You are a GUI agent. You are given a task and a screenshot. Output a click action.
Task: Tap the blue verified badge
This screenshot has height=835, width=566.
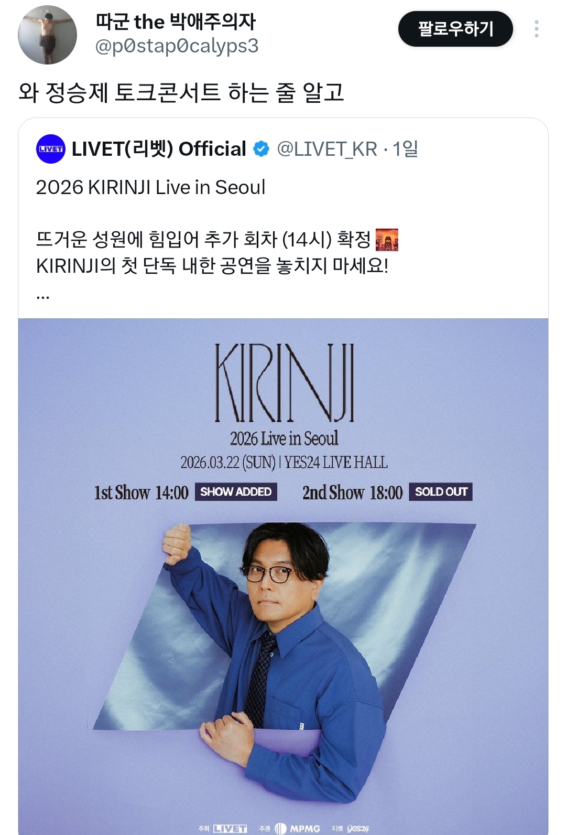261,149
